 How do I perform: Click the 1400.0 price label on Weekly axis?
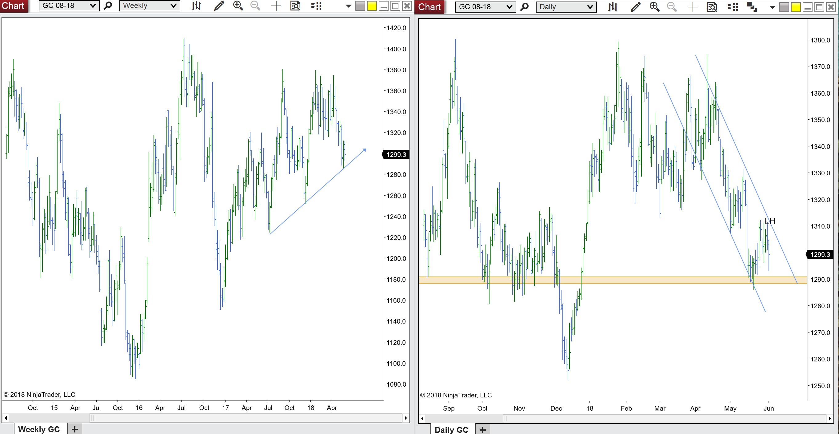(396, 49)
